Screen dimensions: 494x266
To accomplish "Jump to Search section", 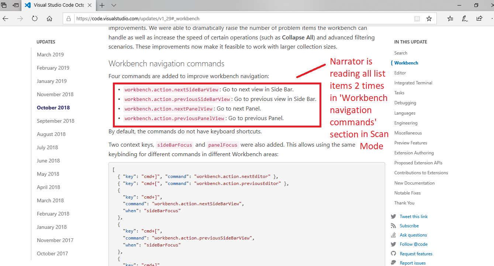I will coord(401,53).
